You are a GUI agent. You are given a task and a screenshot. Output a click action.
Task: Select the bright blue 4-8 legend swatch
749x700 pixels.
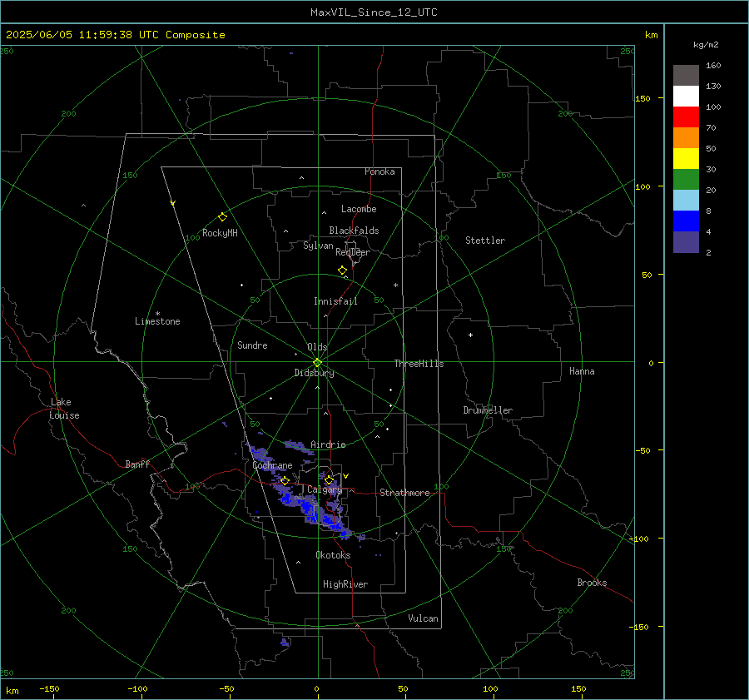point(686,221)
